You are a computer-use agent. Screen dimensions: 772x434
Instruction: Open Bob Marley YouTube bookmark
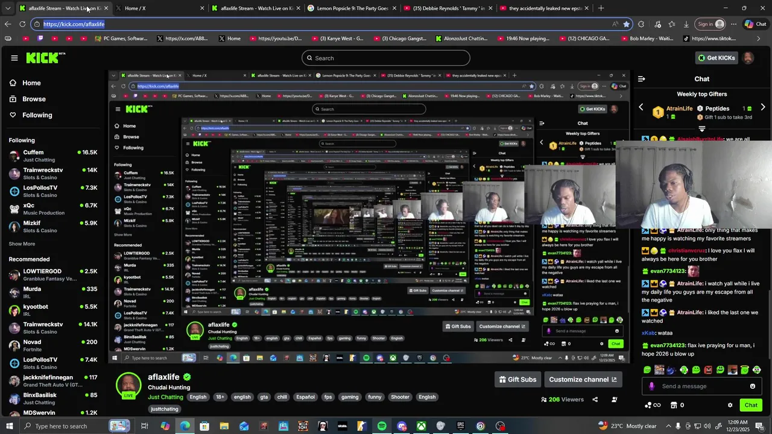point(647,39)
